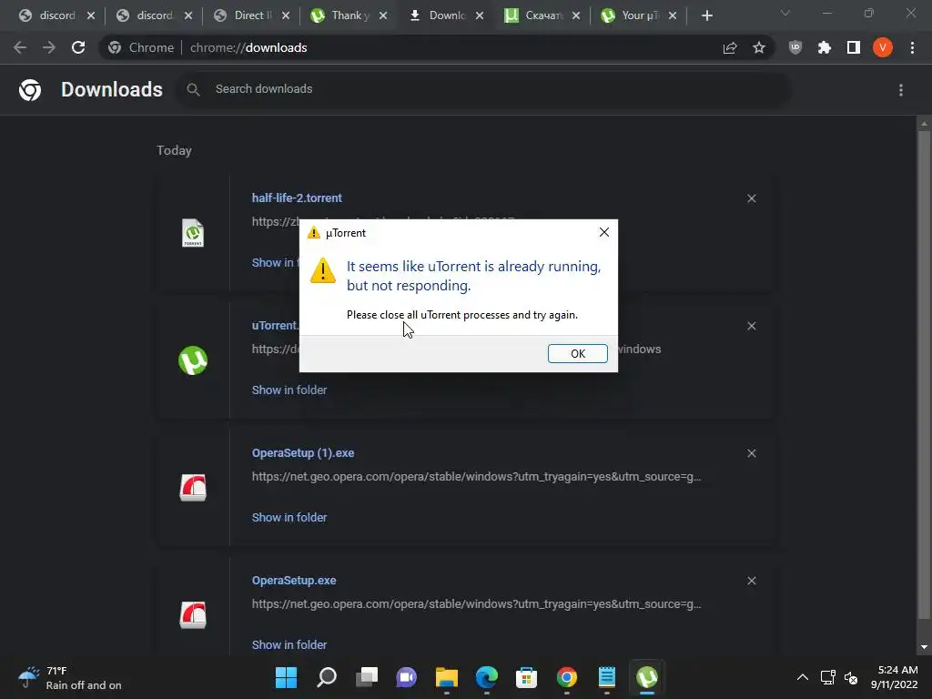Open Task View on taskbar
The width and height of the screenshot is (932, 699).
366,677
